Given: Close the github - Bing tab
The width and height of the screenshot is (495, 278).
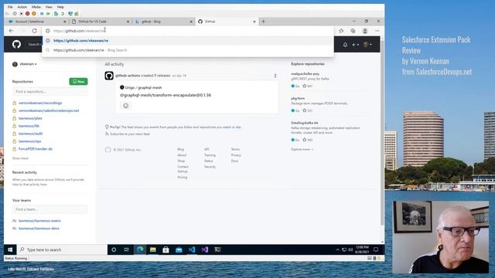Looking at the screenshot, I should coord(191,22).
